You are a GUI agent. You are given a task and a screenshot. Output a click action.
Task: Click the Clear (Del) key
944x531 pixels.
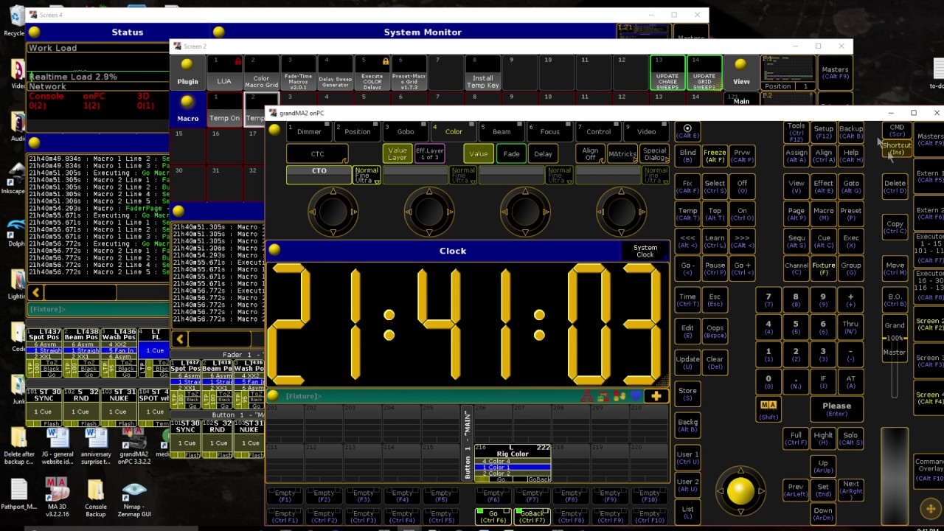coord(715,363)
